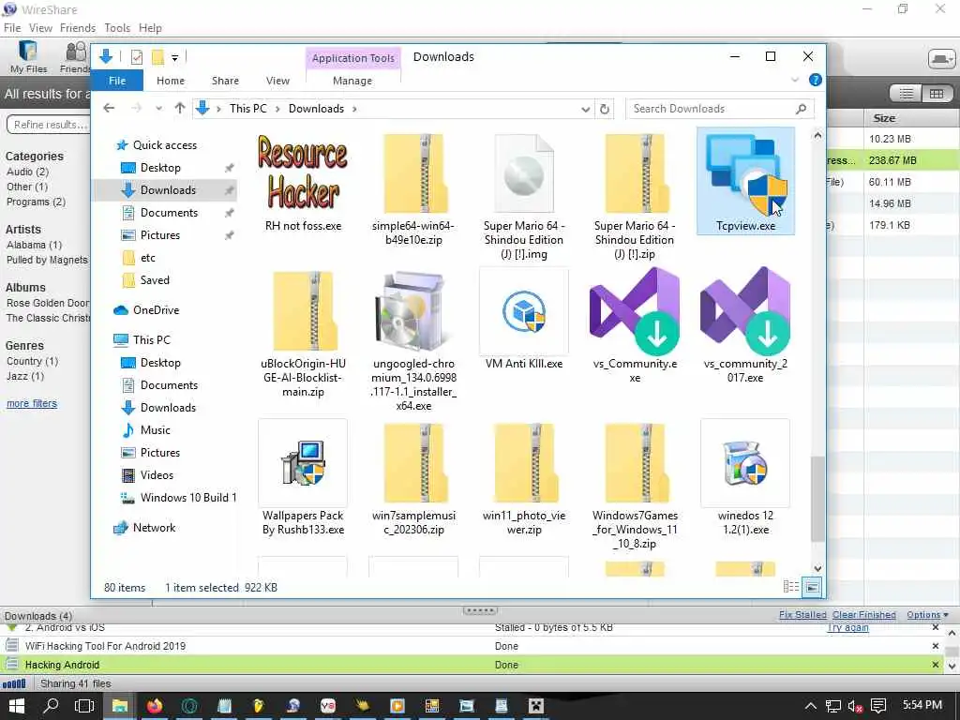Select winedos 12 1.2(1).exe file
960x720 pixels.
745,478
